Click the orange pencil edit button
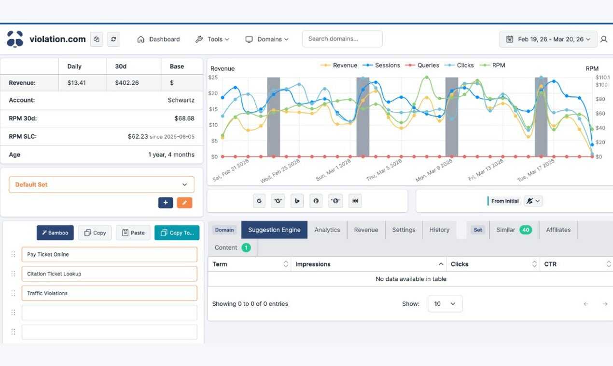The width and height of the screenshot is (613, 366). (184, 203)
